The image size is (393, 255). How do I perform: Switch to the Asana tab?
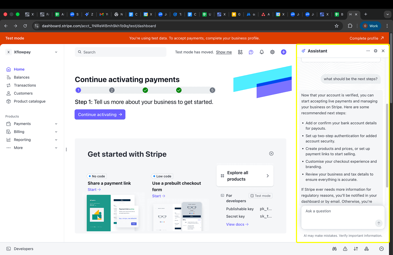[x=265, y=14]
